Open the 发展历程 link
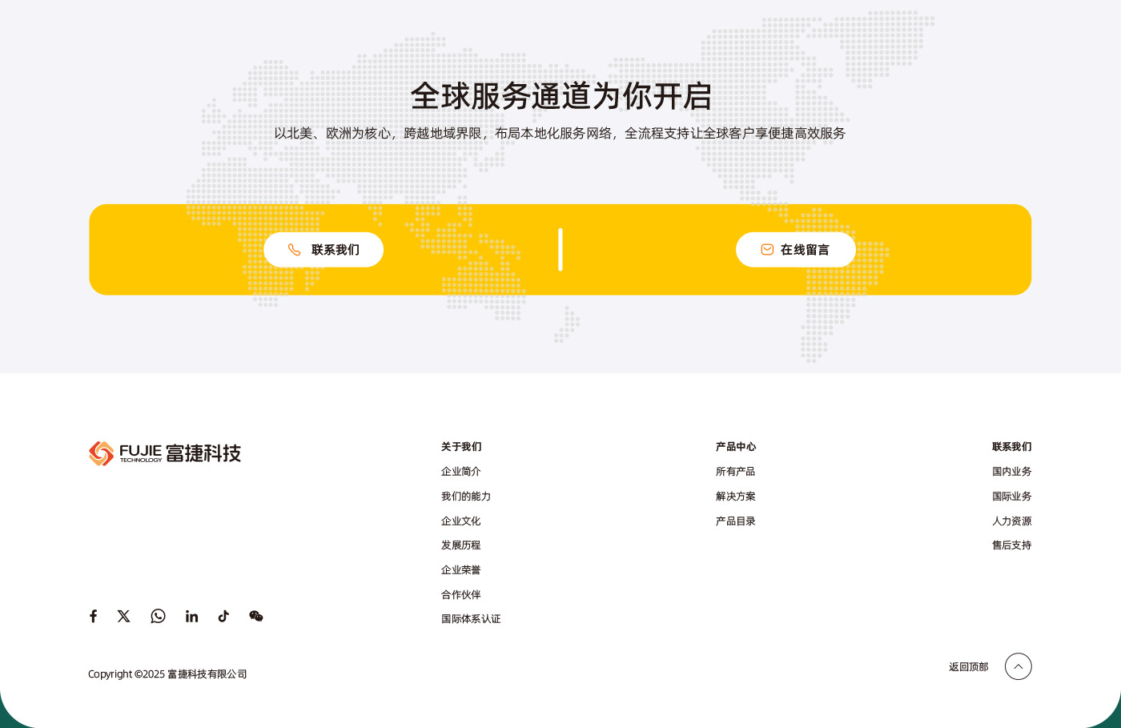This screenshot has height=728, width=1121. point(460,545)
